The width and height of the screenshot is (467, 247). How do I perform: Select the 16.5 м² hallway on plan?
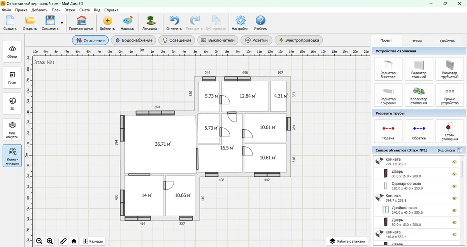point(226,148)
